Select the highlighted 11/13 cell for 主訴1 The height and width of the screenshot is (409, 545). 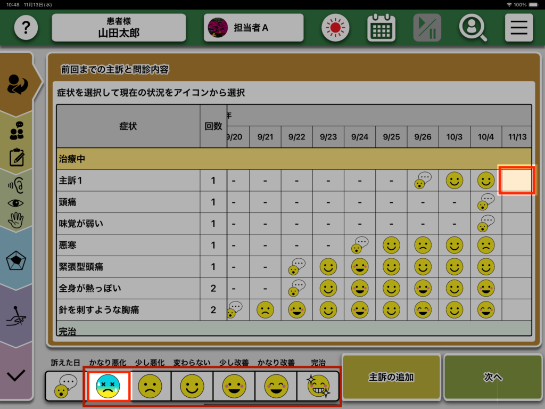pyautogui.click(x=516, y=181)
